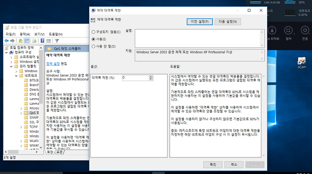The image size is (312, 174).
Task: Click the 대역폭 제한 (%) value field
Action: [135, 78]
